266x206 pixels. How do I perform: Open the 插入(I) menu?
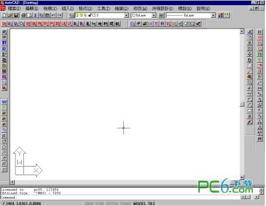click(x=68, y=9)
